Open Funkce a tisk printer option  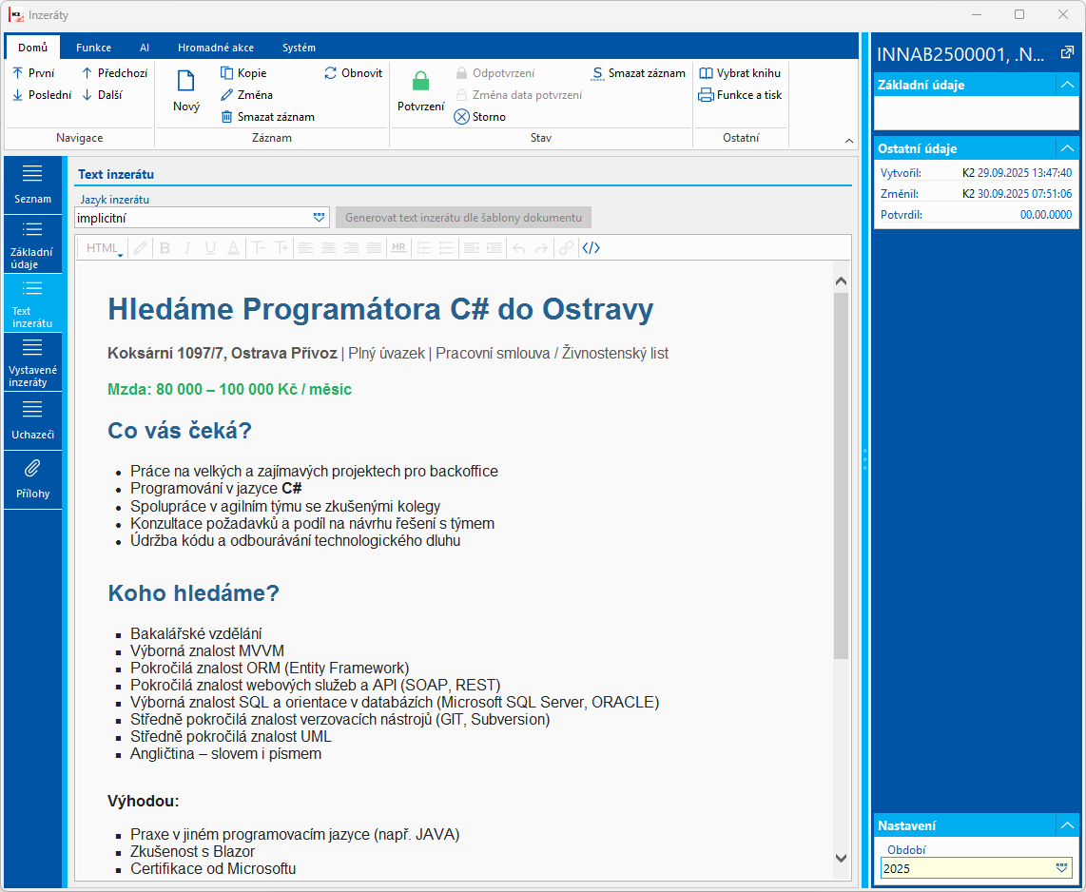[x=741, y=95]
